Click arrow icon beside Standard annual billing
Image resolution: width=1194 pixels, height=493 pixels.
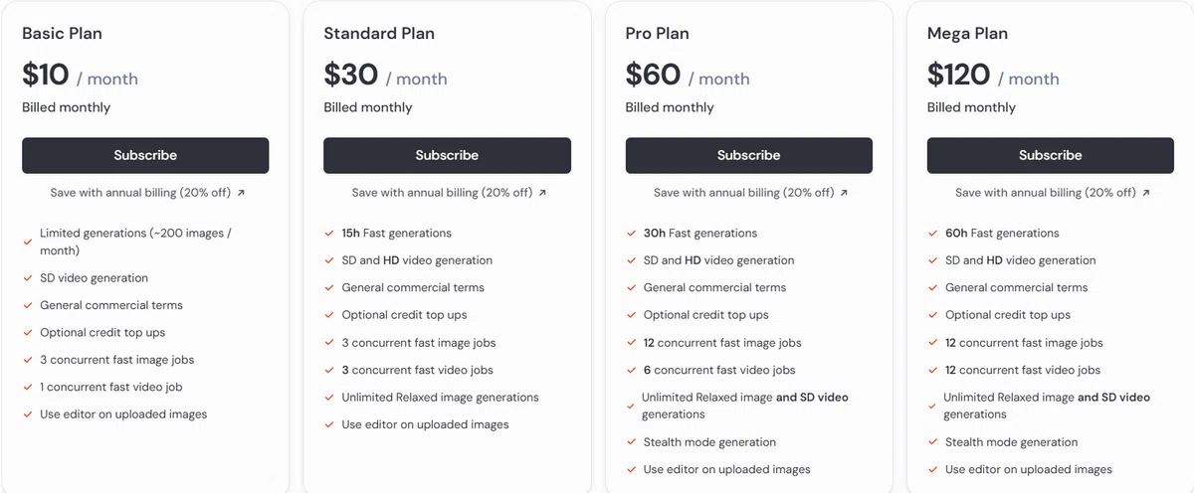pyautogui.click(x=542, y=193)
